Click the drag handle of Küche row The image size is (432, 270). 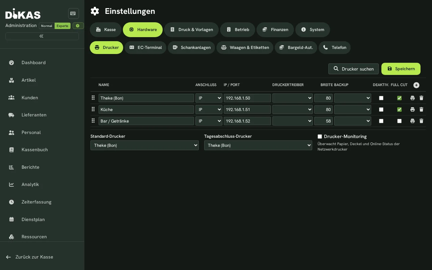(93, 109)
